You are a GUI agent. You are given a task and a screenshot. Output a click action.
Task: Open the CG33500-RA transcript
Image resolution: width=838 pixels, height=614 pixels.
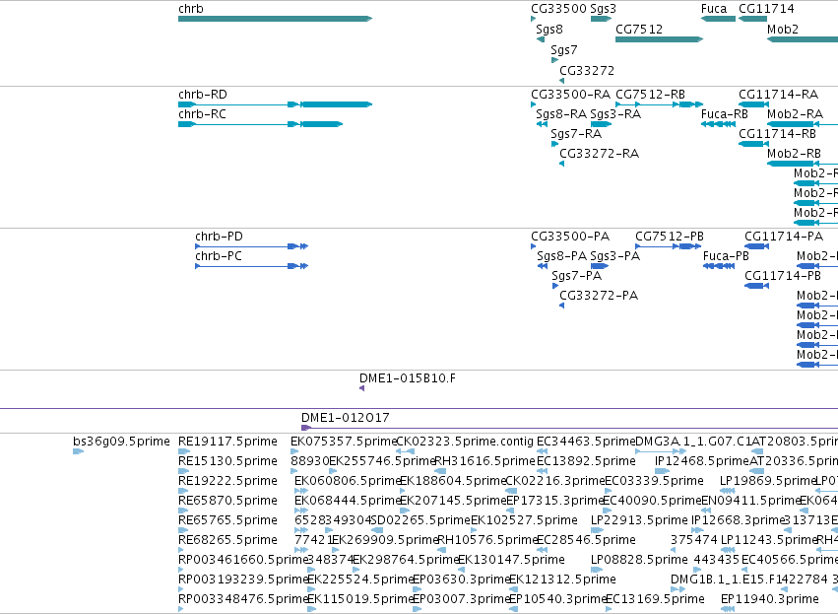pos(534,104)
